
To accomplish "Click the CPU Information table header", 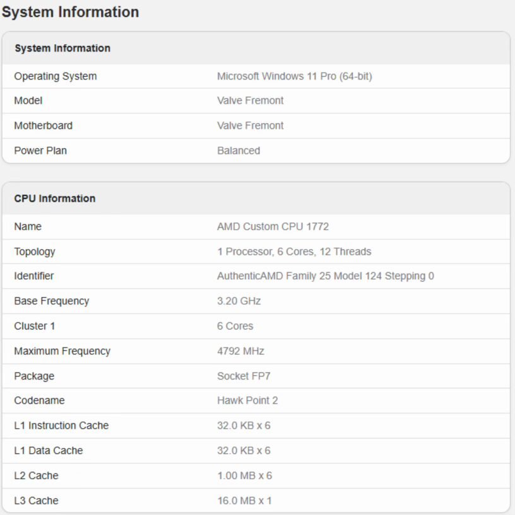I will [54, 199].
